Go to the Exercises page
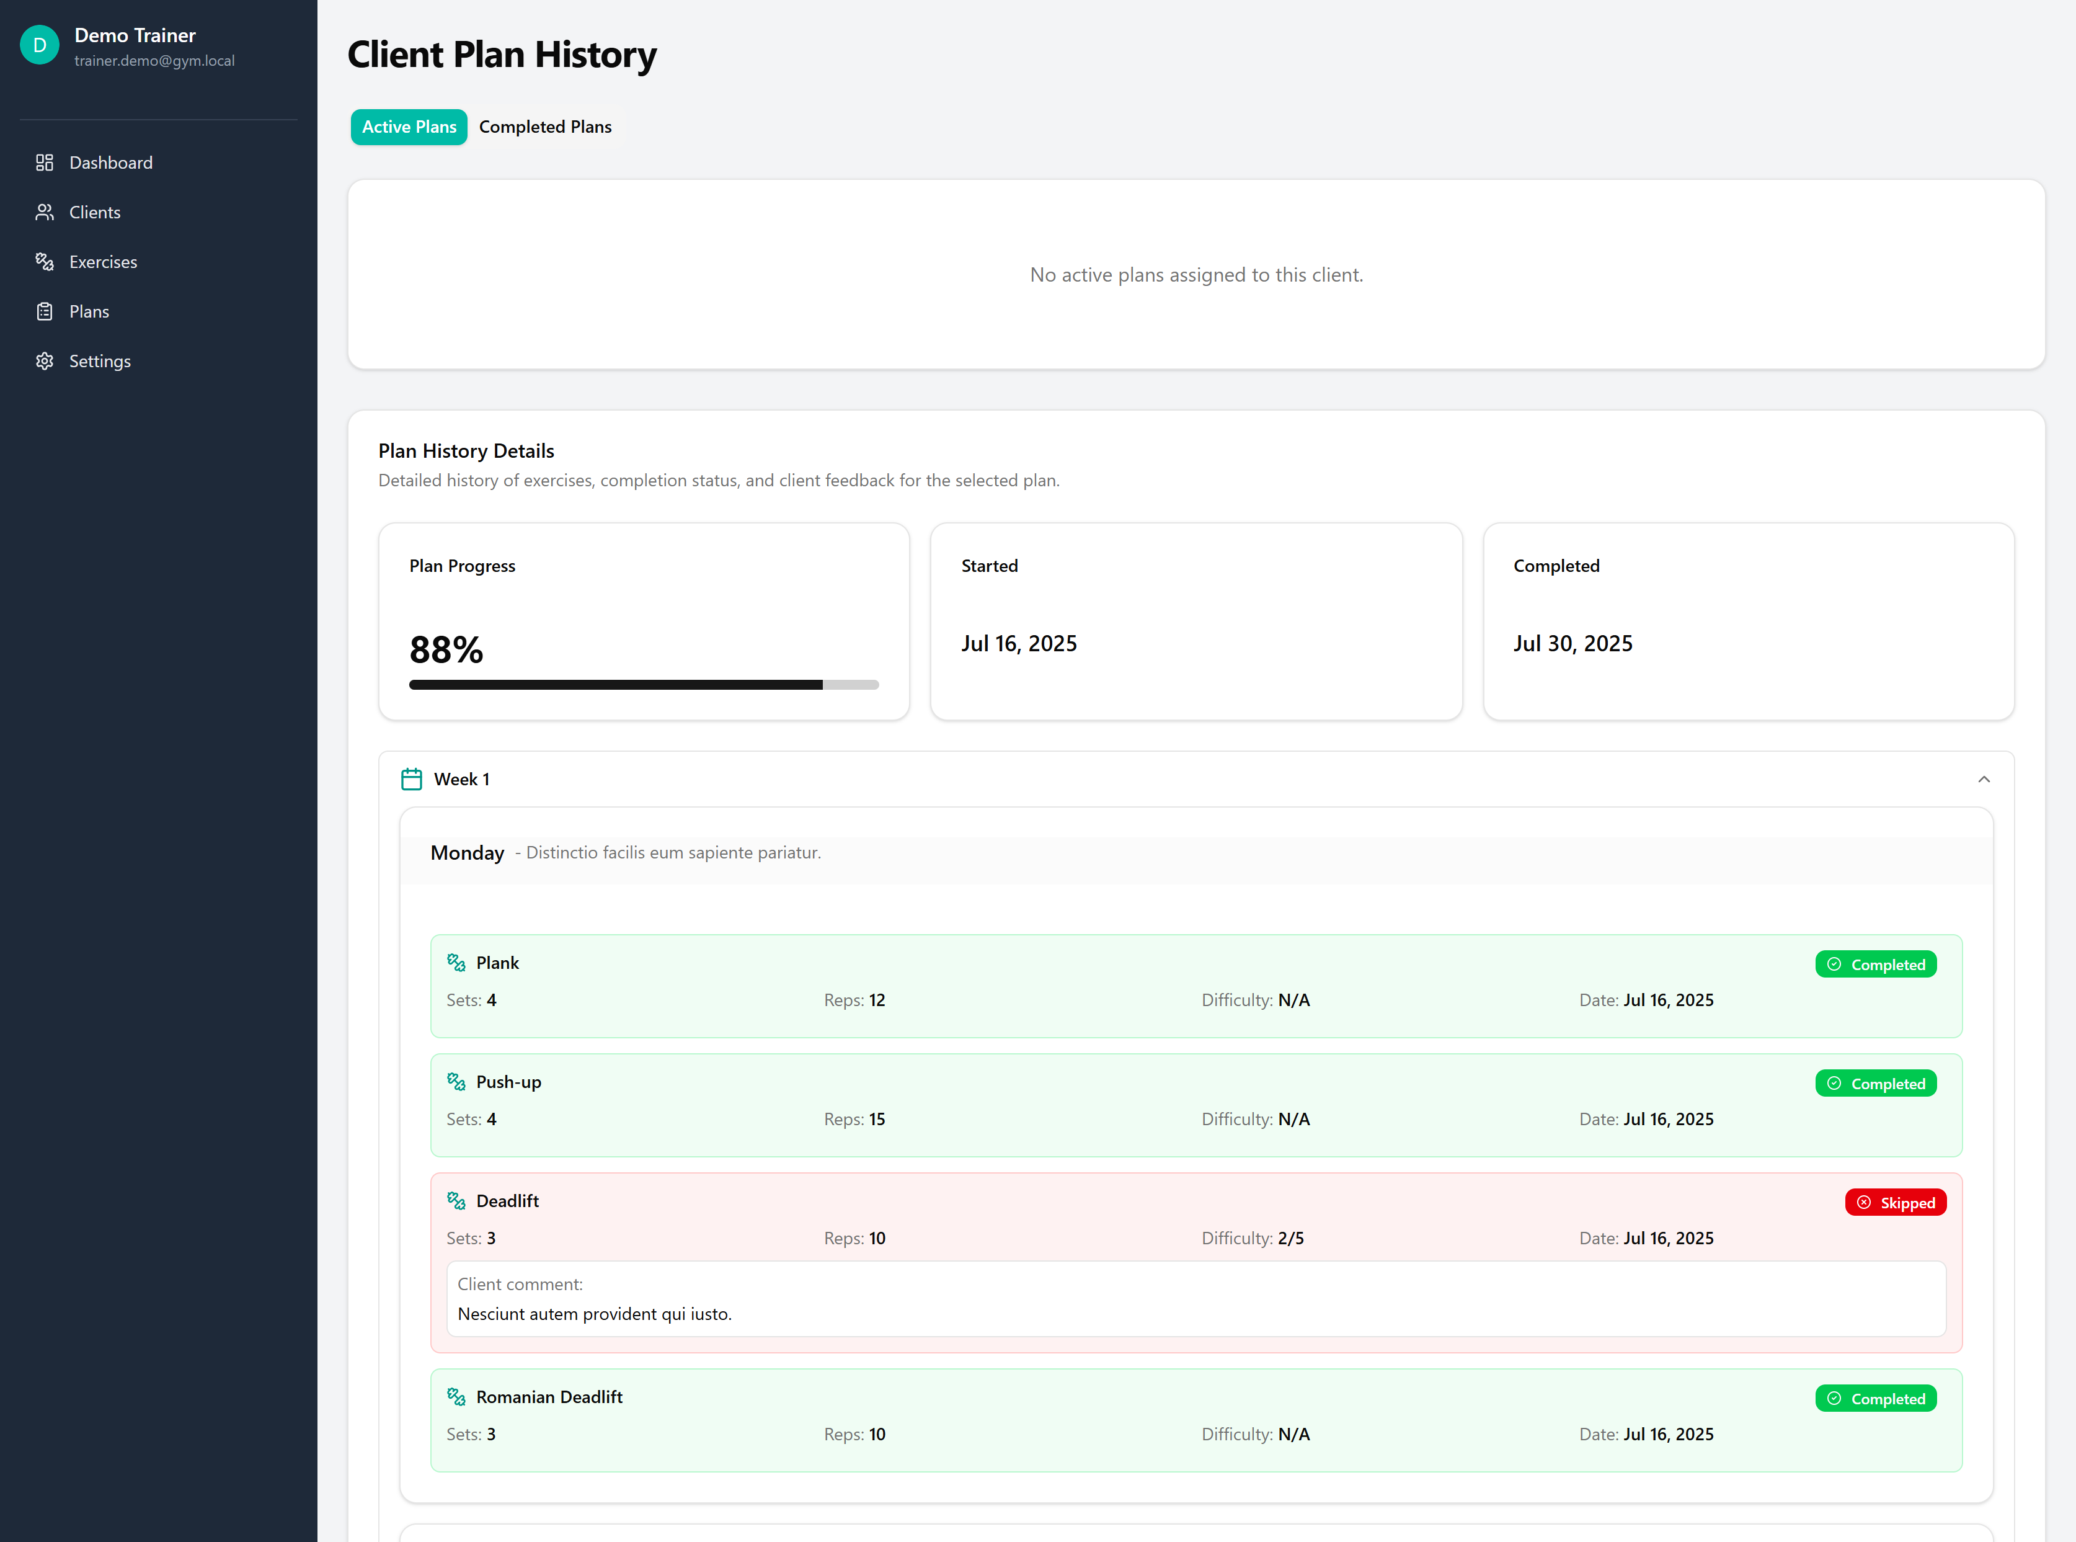This screenshot has width=2076, height=1542. [x=103, y=261]
